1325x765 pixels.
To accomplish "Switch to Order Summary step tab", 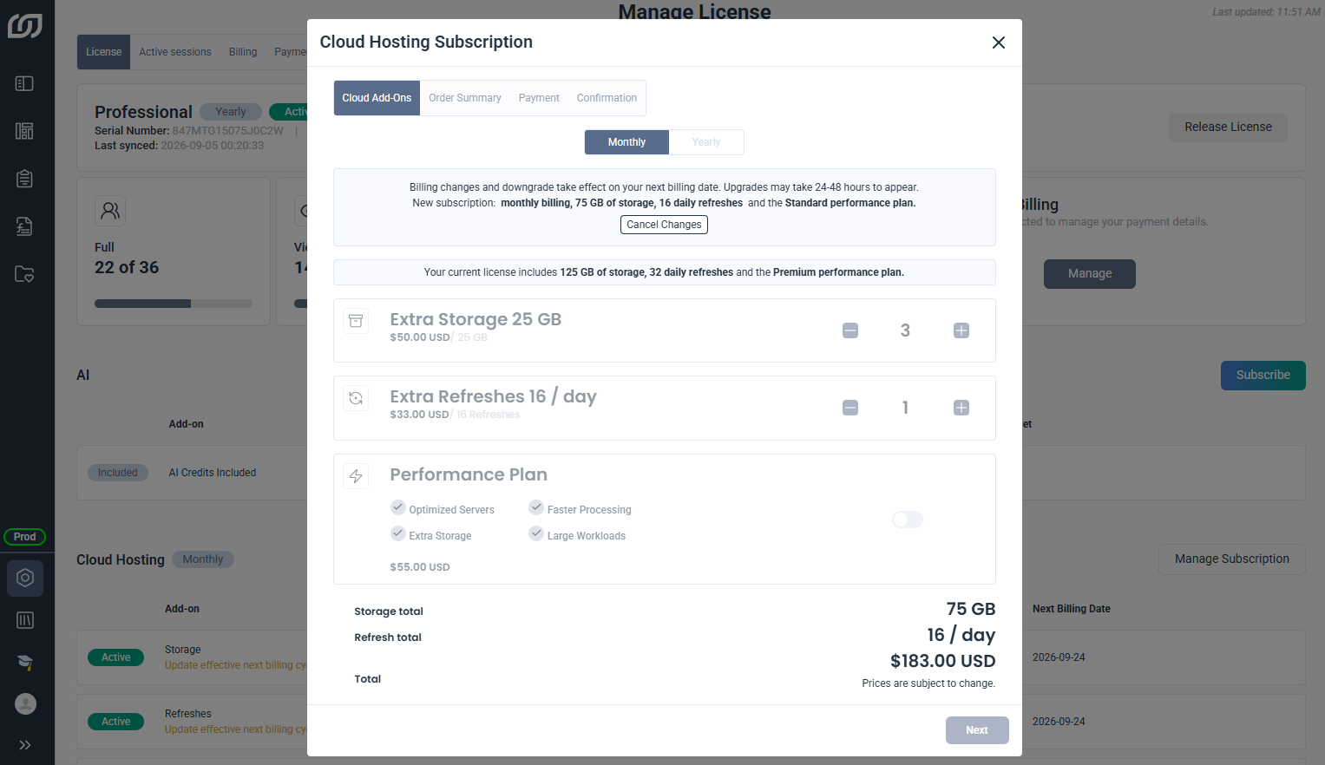I will [465, 98].
